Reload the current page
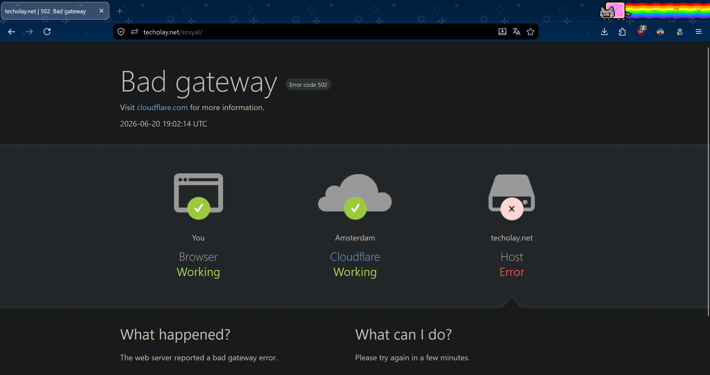 (x=47, y=32)
